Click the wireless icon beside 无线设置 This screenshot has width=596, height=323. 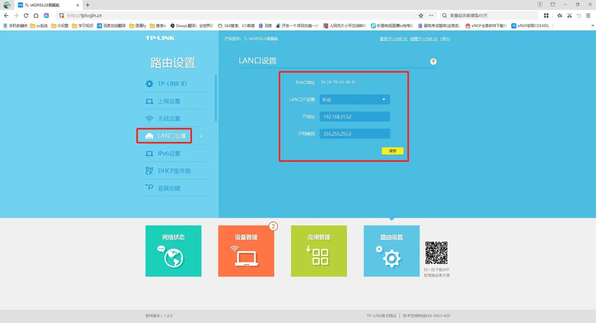149,118
